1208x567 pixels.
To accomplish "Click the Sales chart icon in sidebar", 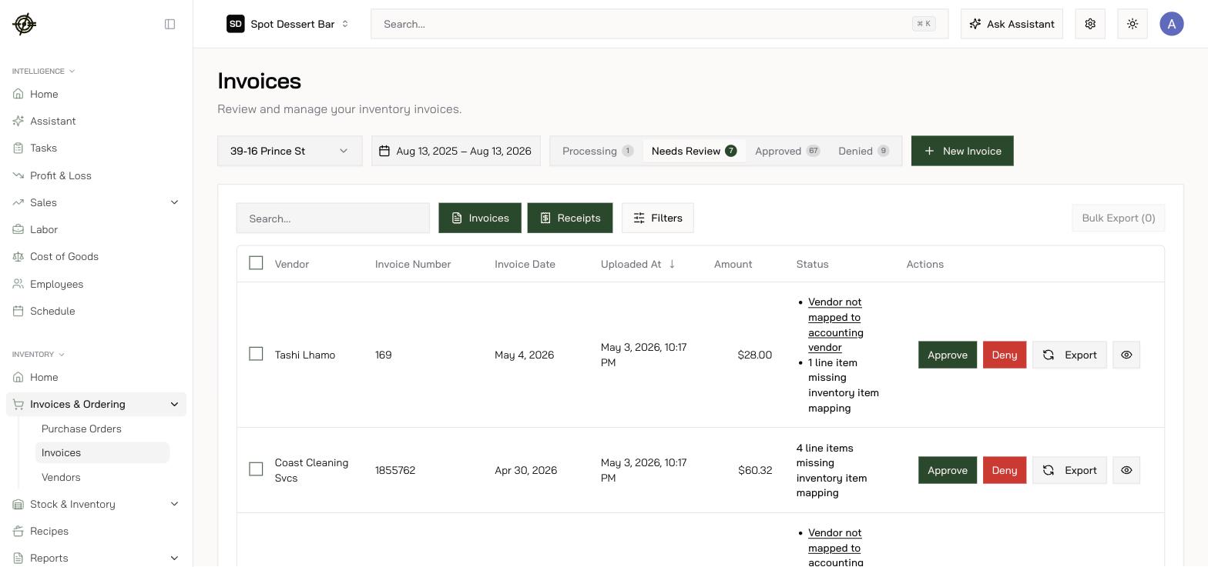I will 18,202.
